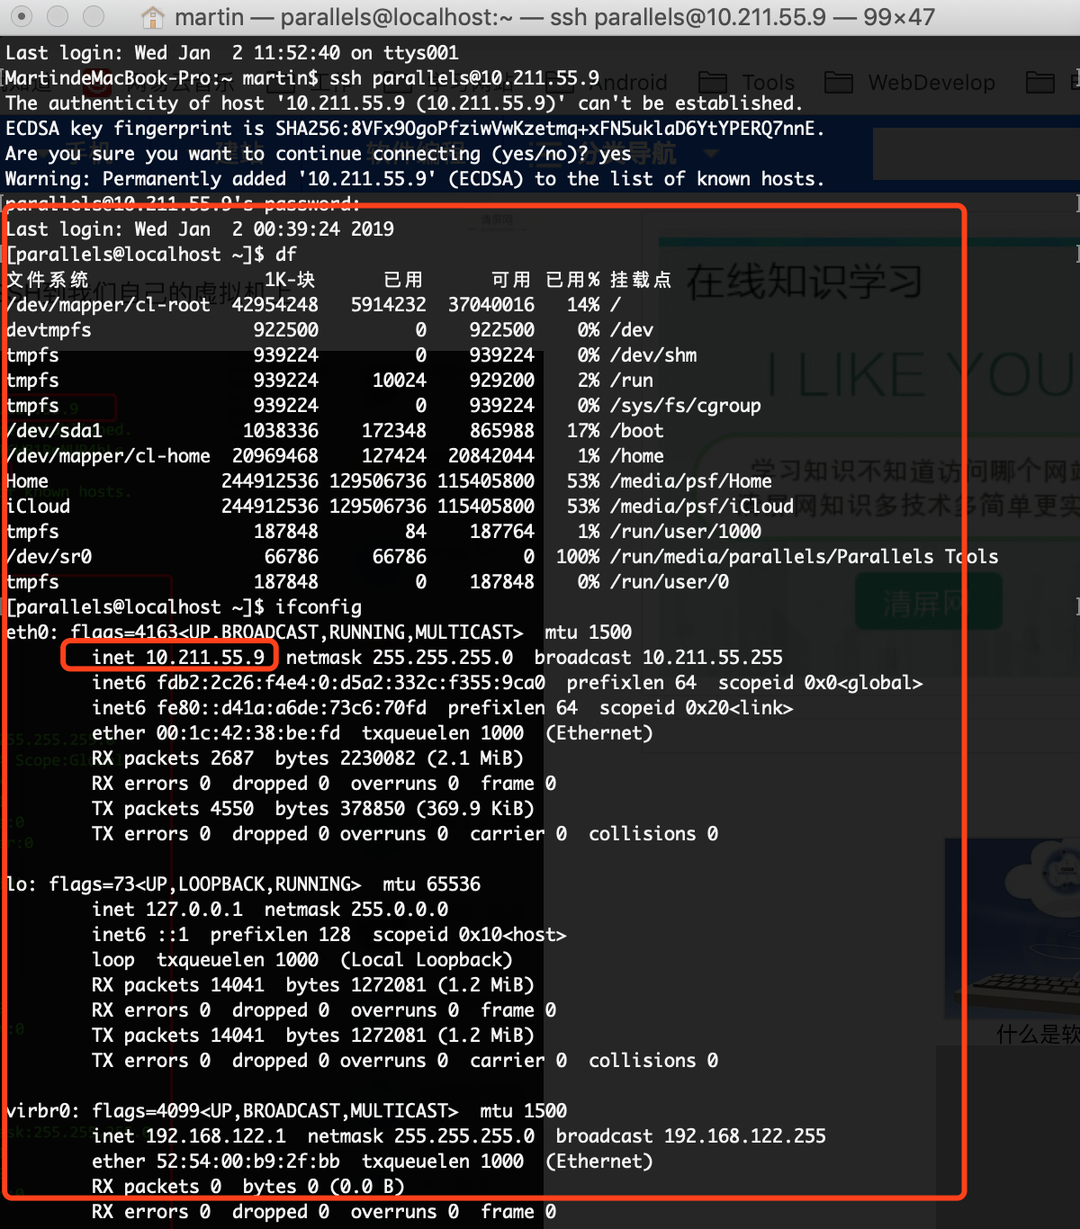Click the "inet 192.168.122.1" address
This screenshot has height=1229, width=1080.
[189, 1136]
